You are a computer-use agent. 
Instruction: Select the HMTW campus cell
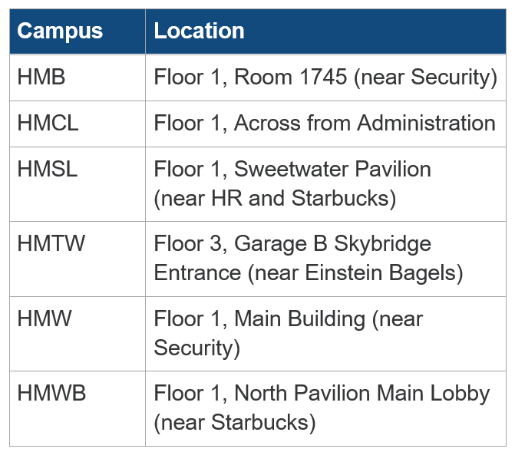[x=51, y=244]
